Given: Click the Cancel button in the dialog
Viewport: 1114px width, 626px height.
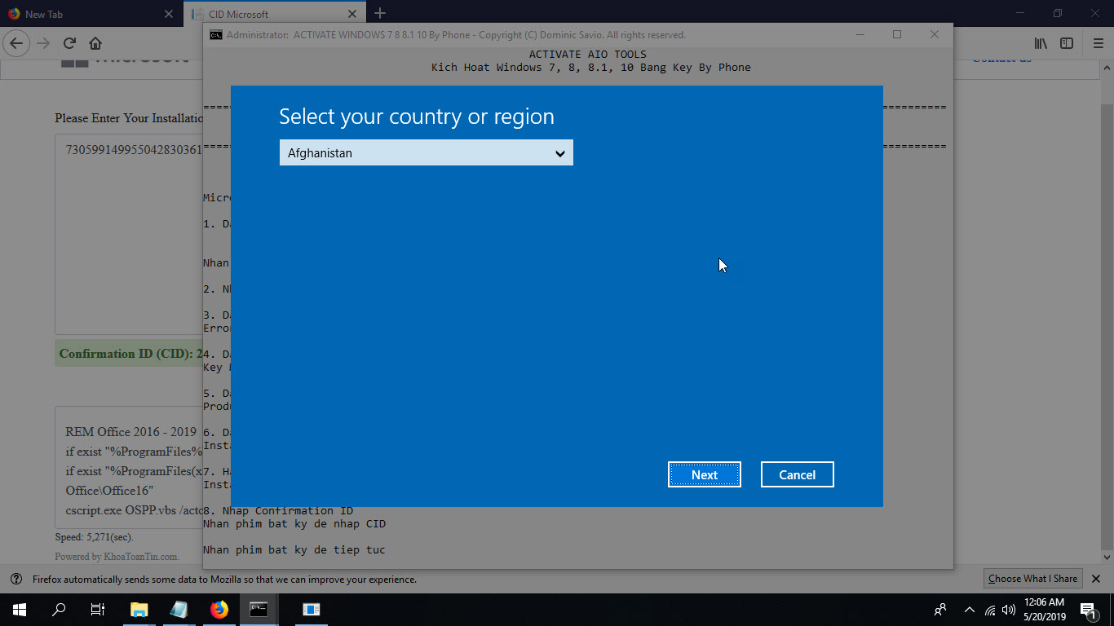Looking at the screenshot, I should coord(798,474).
